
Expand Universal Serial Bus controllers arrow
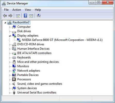(x=10, y=93)
